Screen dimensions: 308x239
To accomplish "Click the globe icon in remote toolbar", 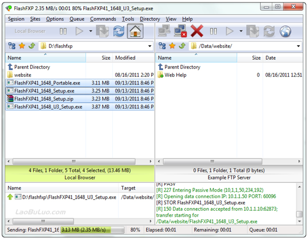I will [285, 31].
